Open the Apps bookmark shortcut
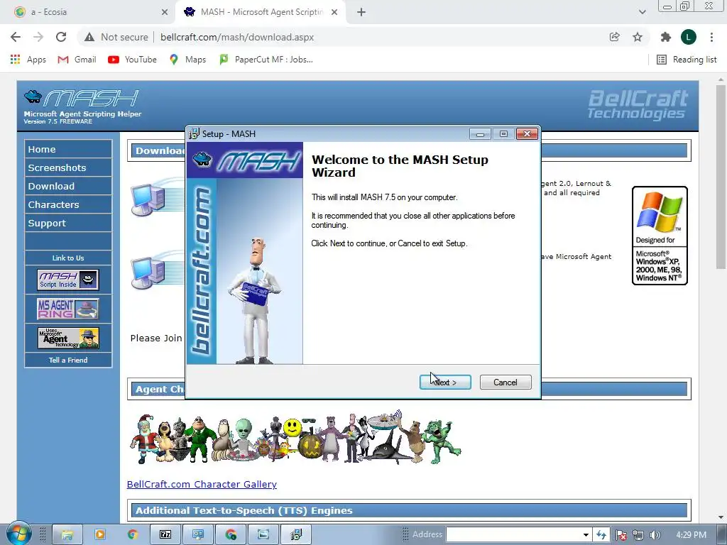Viewport: 727px width, 545px height. (x=28, y=60)
